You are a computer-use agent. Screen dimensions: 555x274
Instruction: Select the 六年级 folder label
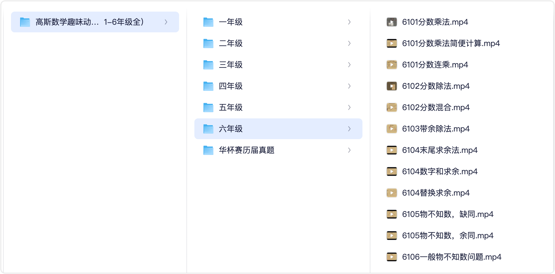231,129
